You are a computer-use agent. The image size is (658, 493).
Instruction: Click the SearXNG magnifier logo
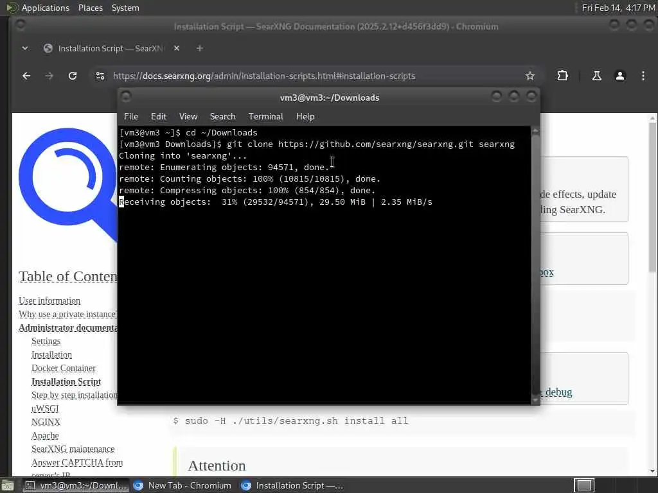point(67,184)
